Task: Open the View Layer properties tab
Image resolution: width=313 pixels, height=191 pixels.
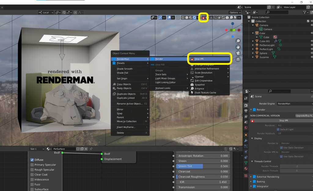Action: 246,117
